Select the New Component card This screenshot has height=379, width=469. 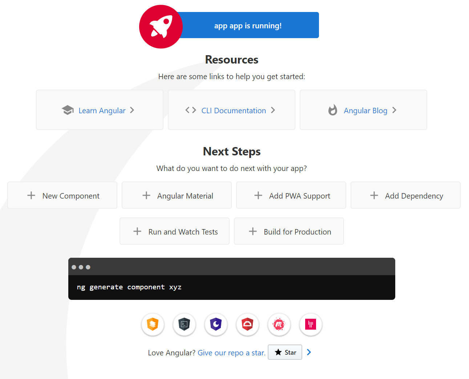[62, 195]
